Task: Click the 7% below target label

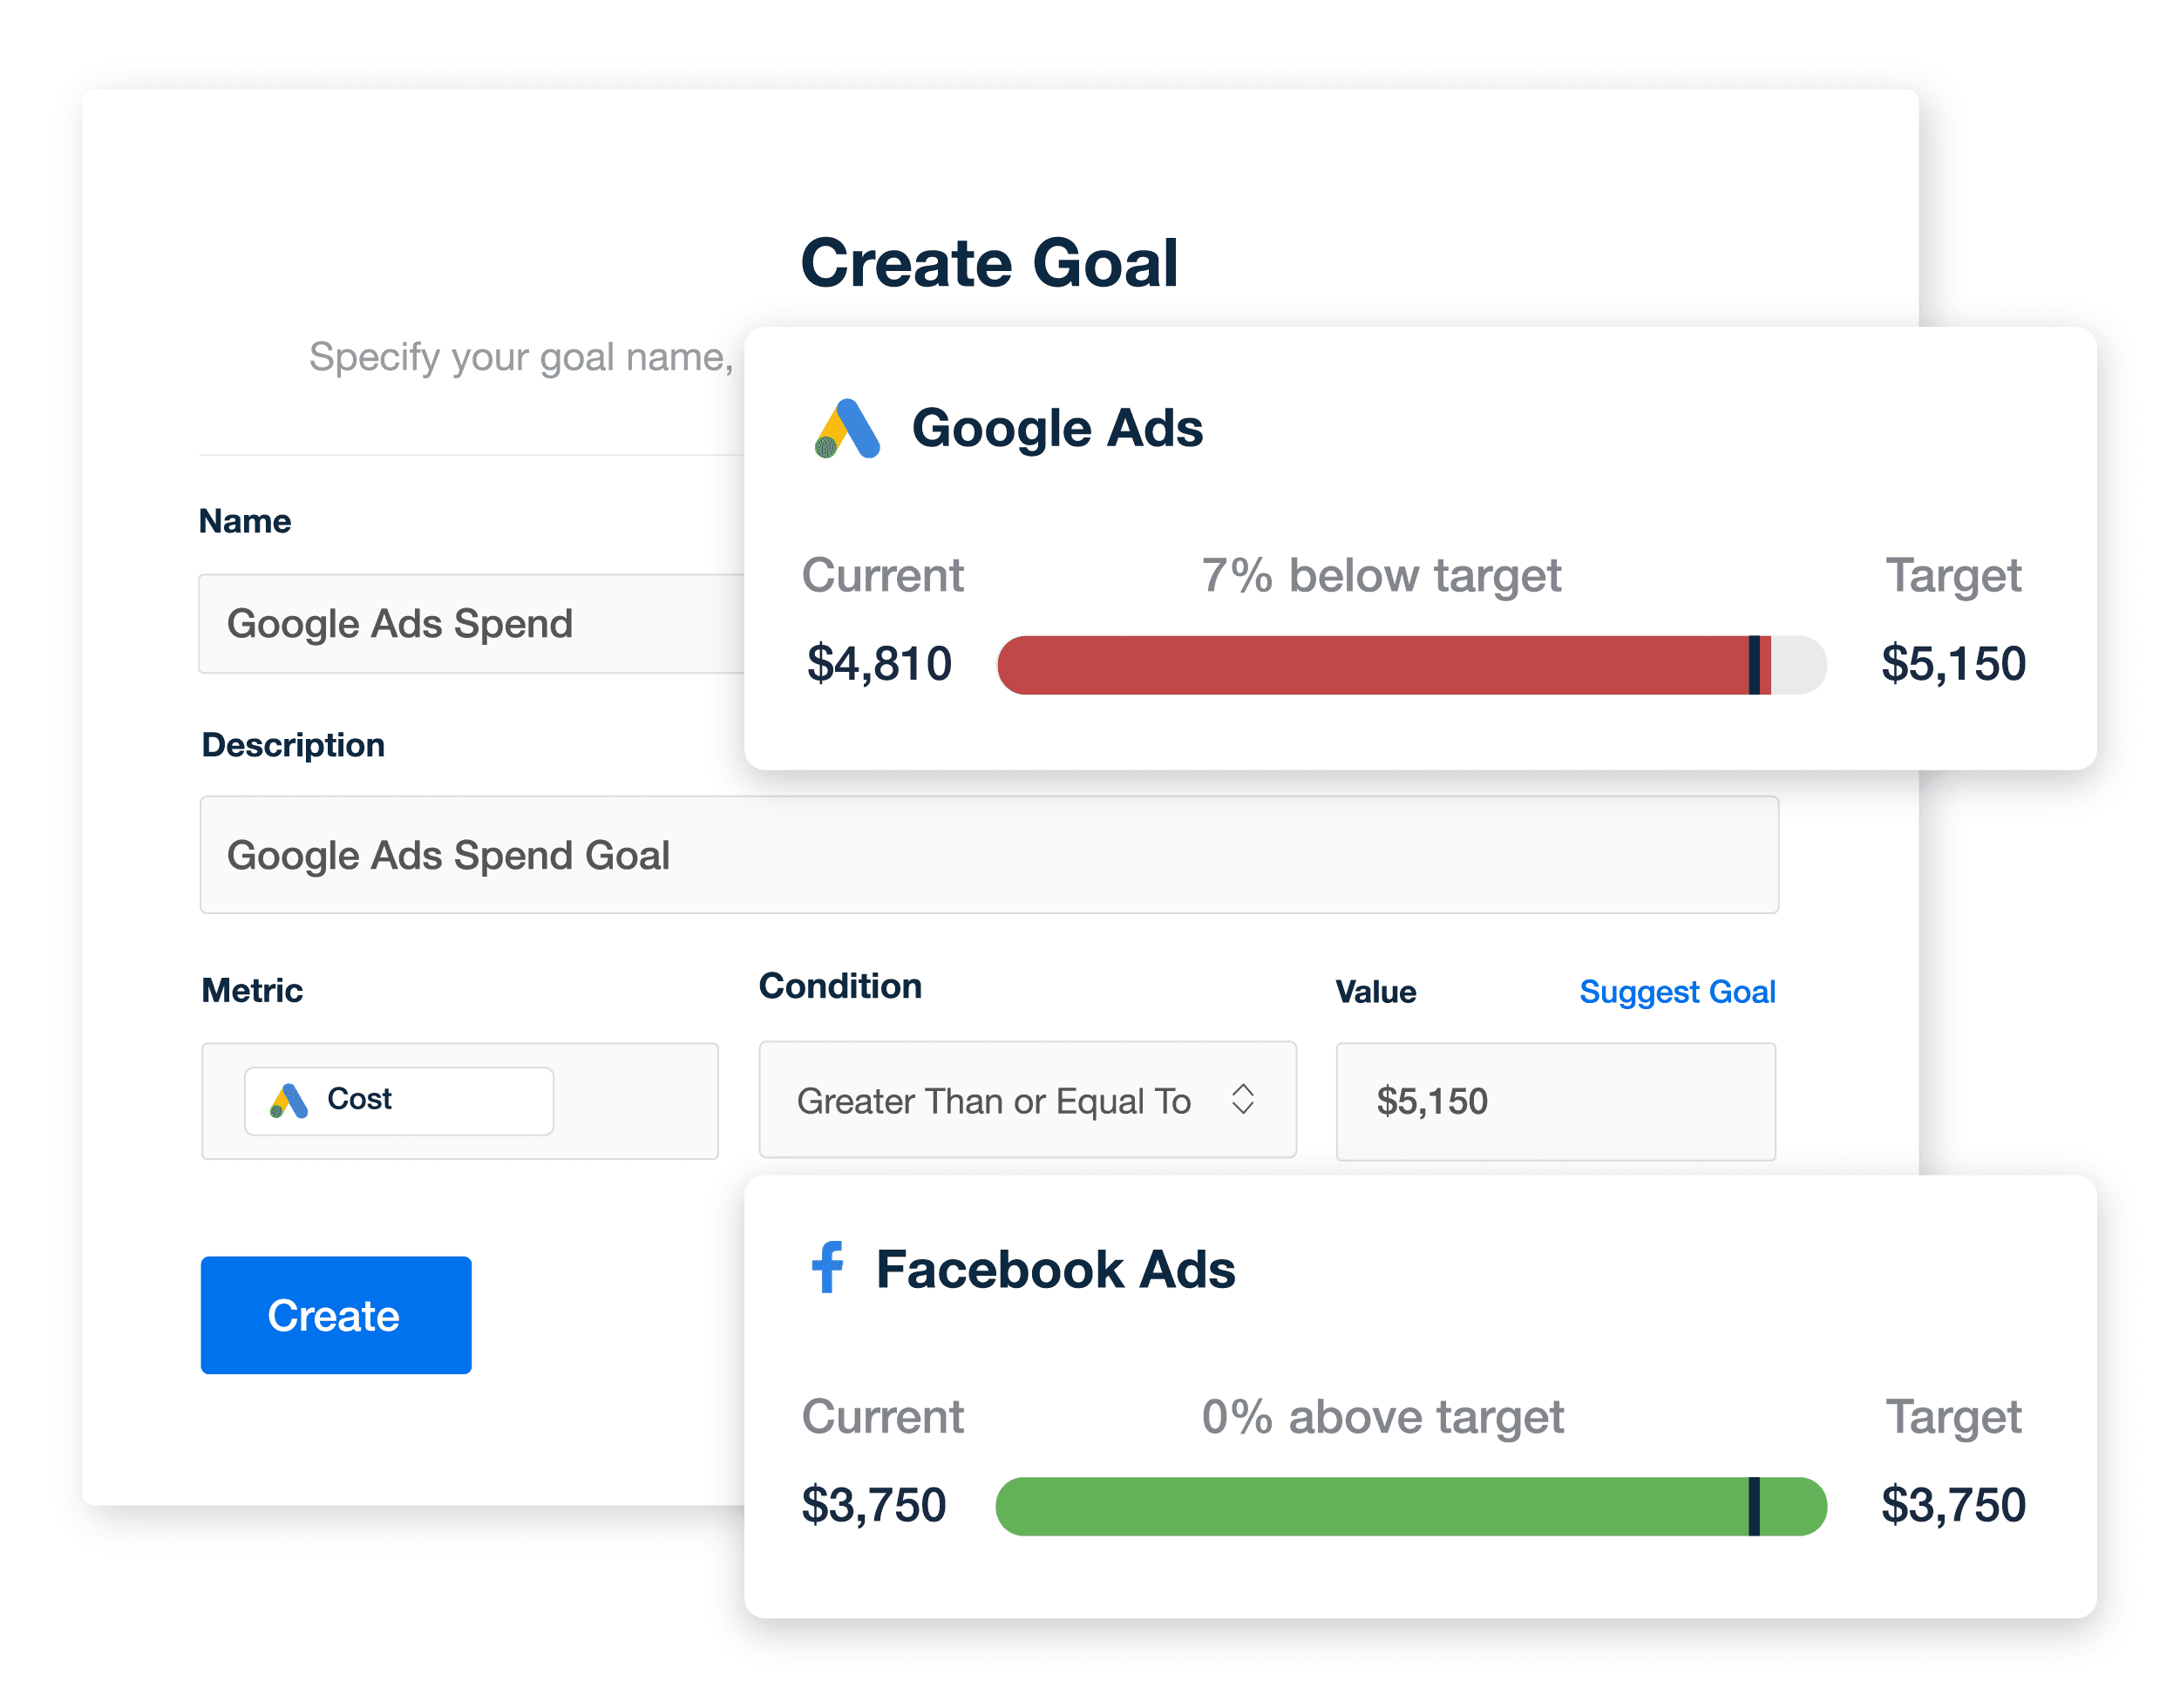Action: [x=1380, y=576]
